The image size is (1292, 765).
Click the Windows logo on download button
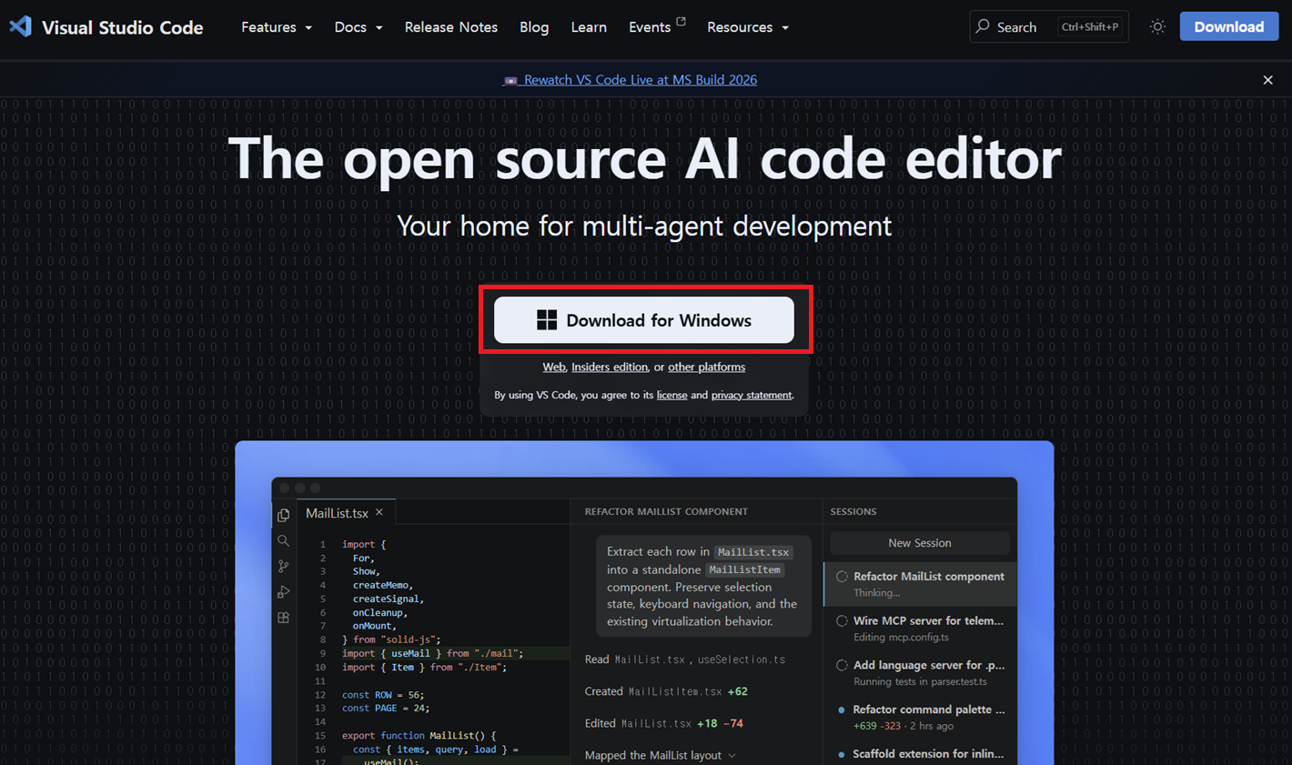tap(547, 320)
